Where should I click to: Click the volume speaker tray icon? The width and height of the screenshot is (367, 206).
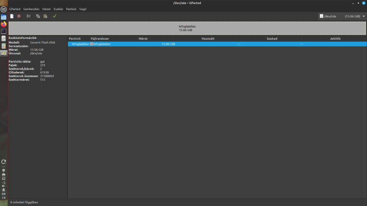(4, 186)
